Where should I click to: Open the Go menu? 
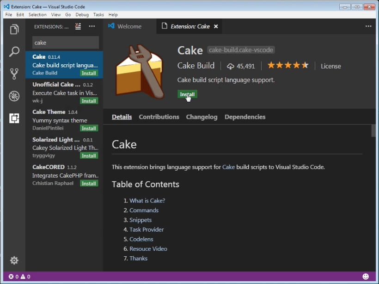(x=68, y=14)
